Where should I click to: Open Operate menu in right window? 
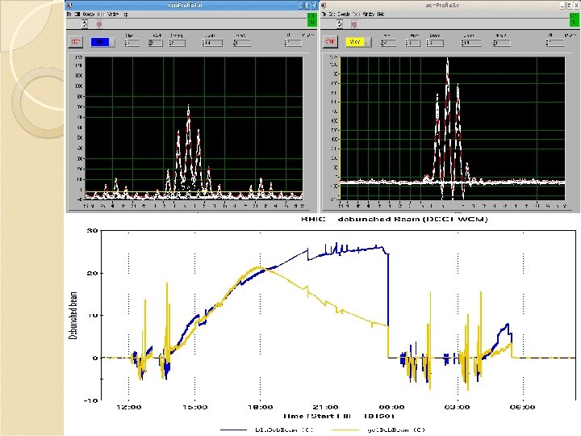[x=344, y=14]
